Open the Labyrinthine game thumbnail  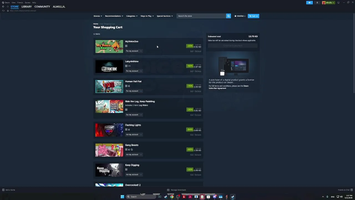[x=109, y=67]
